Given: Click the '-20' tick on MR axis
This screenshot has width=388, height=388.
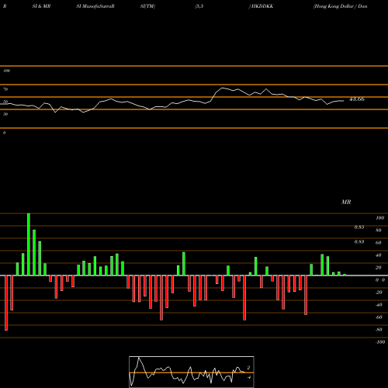Looking at the screenshot, I should pos(379,293).
